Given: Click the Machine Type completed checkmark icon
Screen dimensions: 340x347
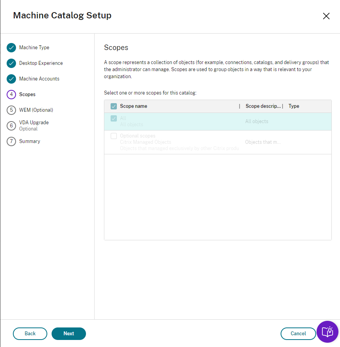Looking at the screenshot, I should click(x=11, y=48).
